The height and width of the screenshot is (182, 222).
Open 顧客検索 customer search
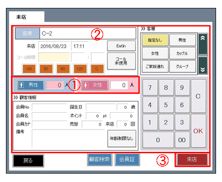(x=100, y=159)
